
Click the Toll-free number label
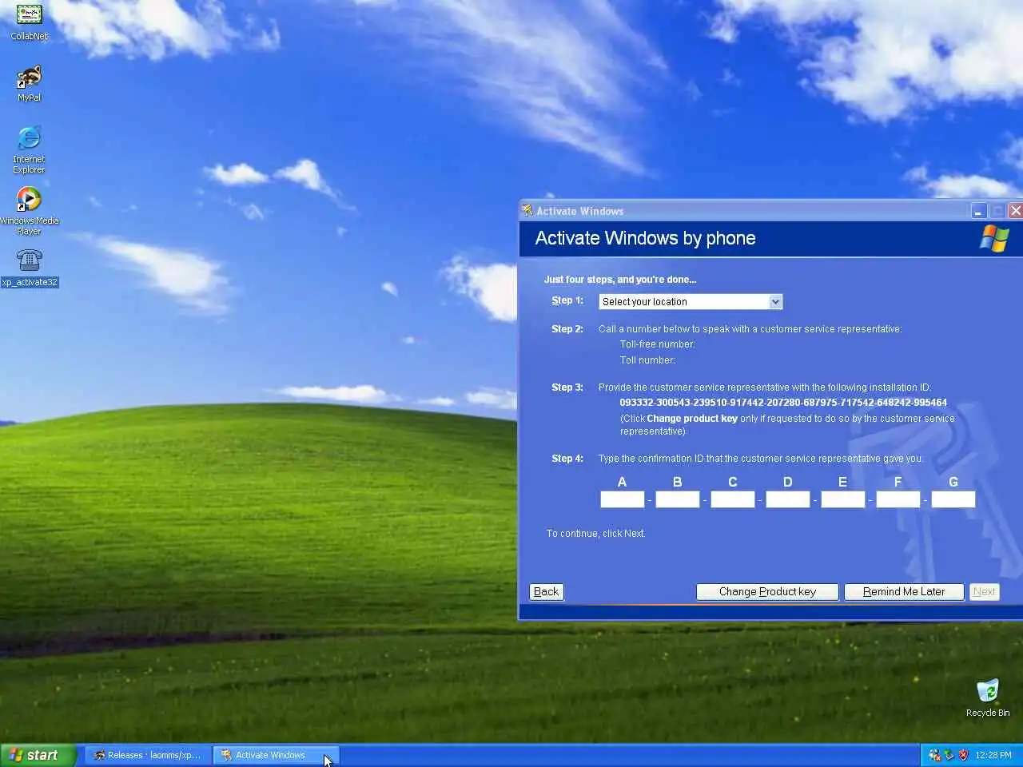point(658,344)
